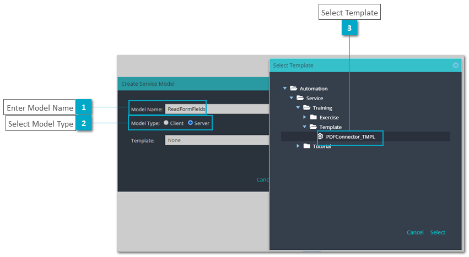Screen dimensions: 469x257
Task: Click Cancel in Select Template dialog
Action: pyautogui.click(x=415, y=232)
